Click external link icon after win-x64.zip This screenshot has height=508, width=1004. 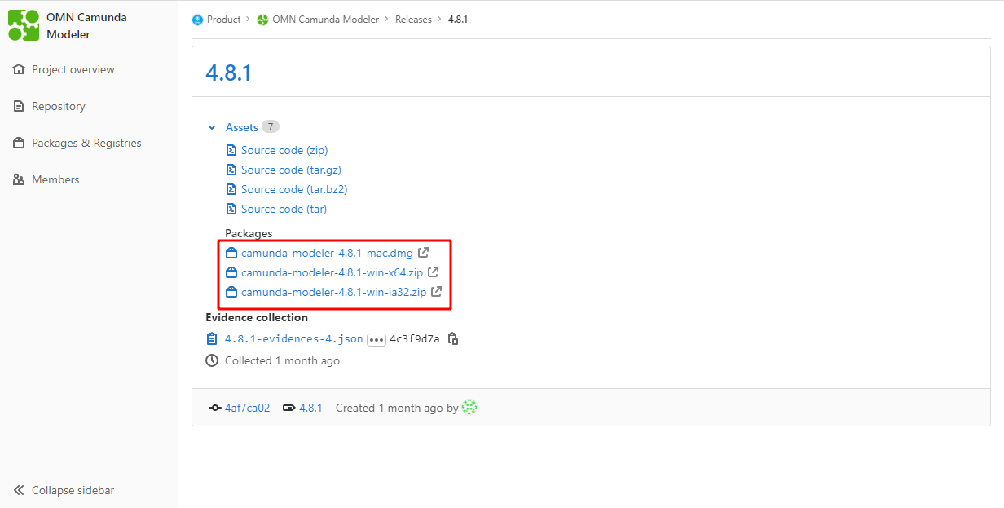(x=433, y=272)
